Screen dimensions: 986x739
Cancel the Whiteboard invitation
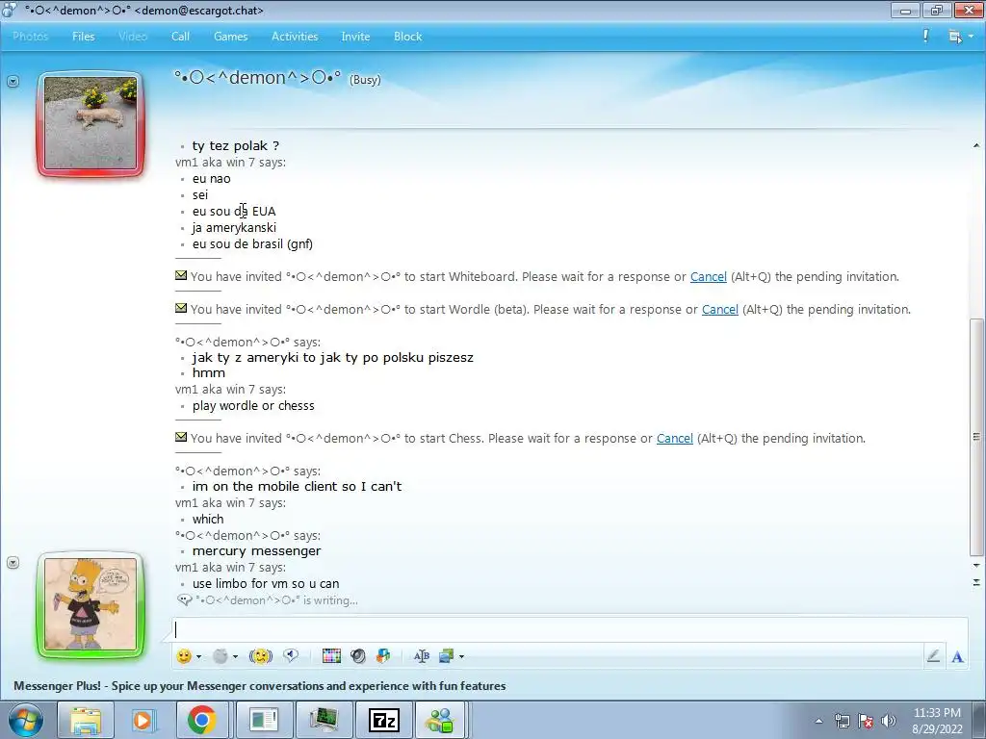click(708, 276)
